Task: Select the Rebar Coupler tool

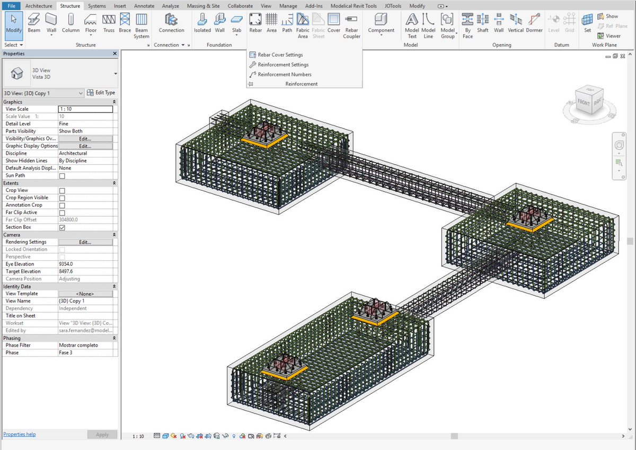Action: [351, 25]
